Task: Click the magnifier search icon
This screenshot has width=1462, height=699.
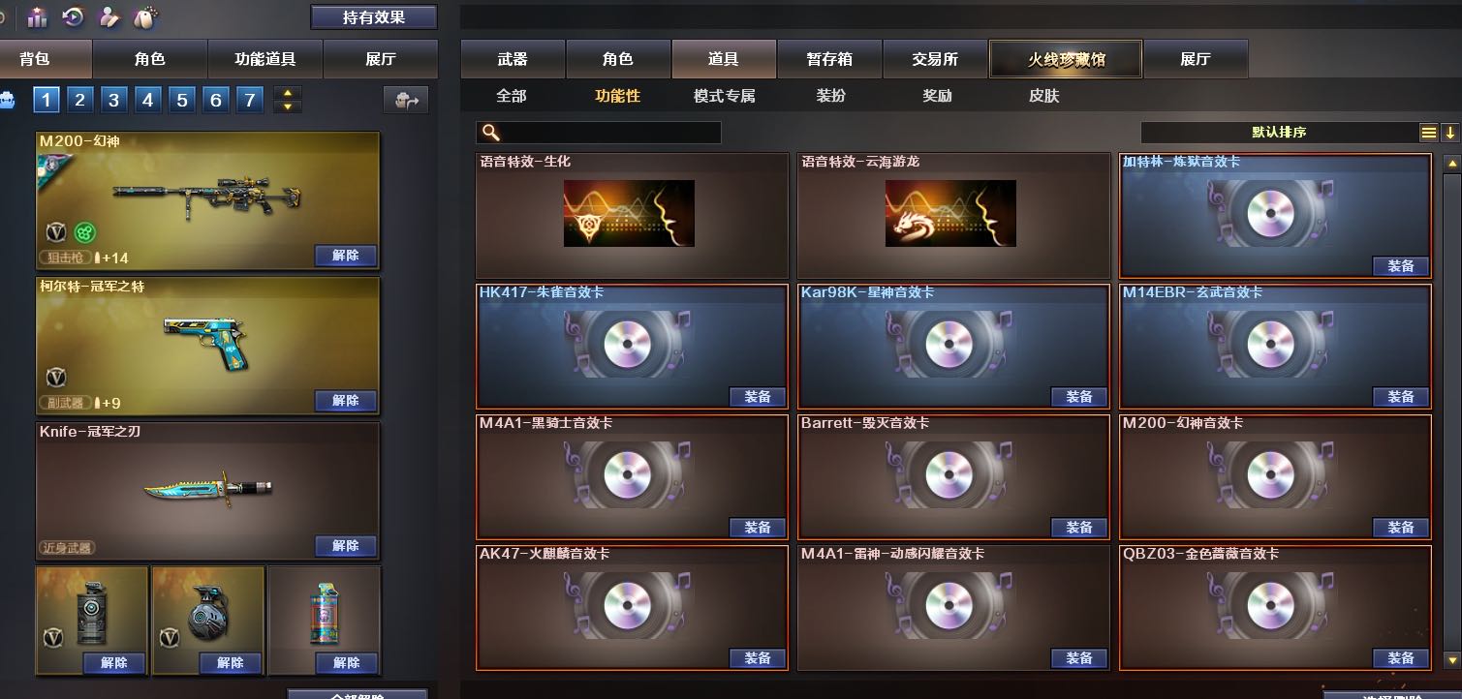Action: tap(491, 133)
